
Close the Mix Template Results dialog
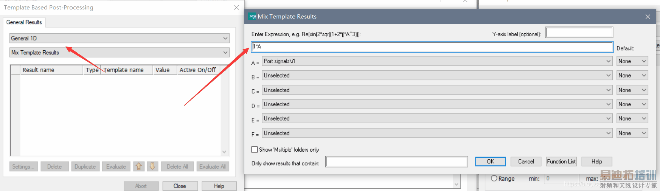648,17
